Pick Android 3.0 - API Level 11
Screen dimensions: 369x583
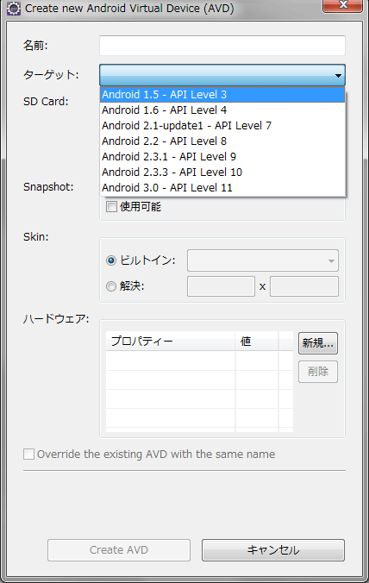click(x=222, y=188)
